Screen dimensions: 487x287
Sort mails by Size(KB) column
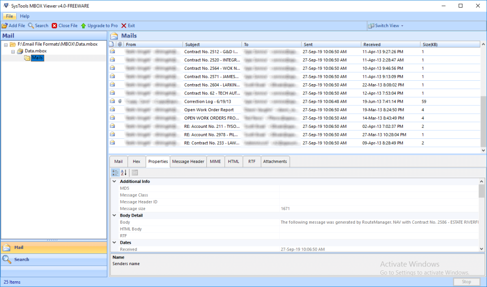point(450,44)
